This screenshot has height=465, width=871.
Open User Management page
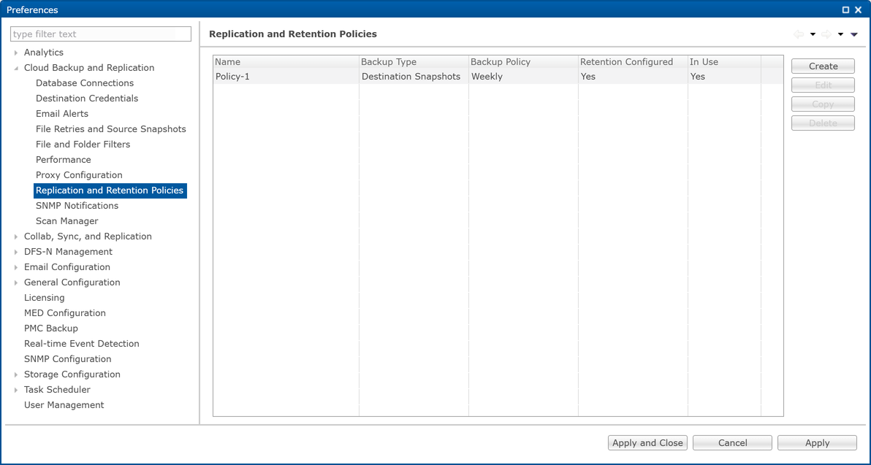[64, 405]
